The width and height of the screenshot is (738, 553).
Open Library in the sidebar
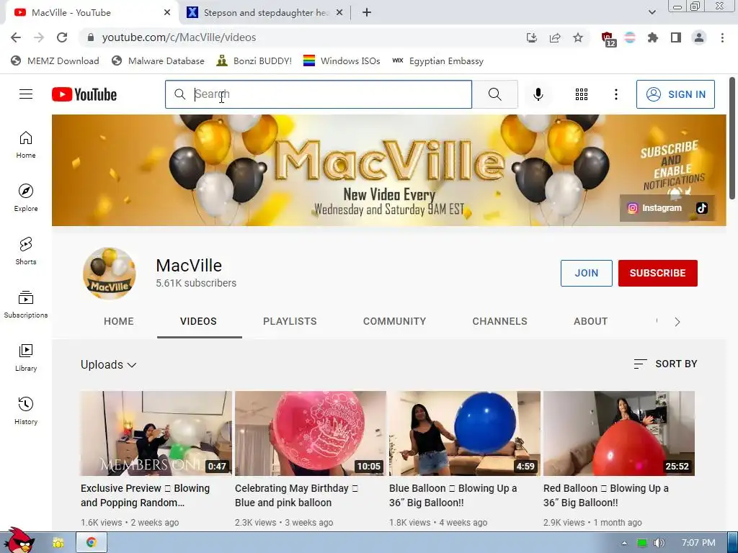tap(26, 357)
